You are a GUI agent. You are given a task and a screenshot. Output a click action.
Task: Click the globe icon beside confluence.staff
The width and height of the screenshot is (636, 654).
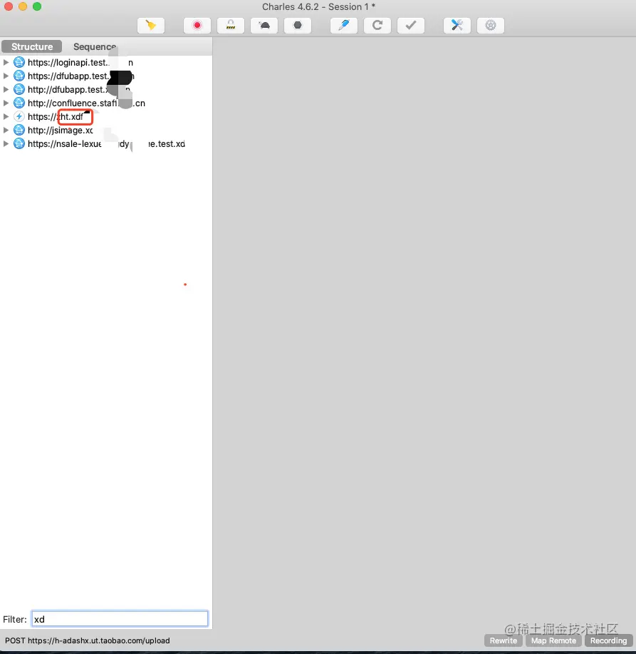pos(19,103)
